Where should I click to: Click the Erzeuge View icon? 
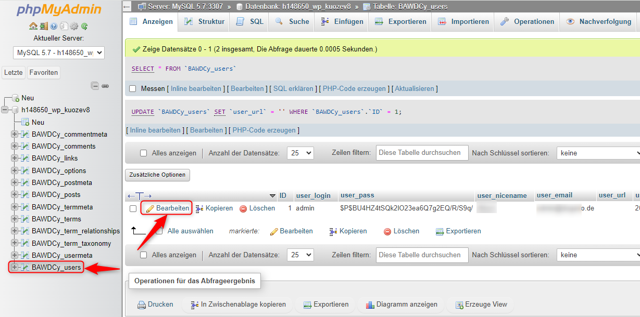(x=459, y=305)
